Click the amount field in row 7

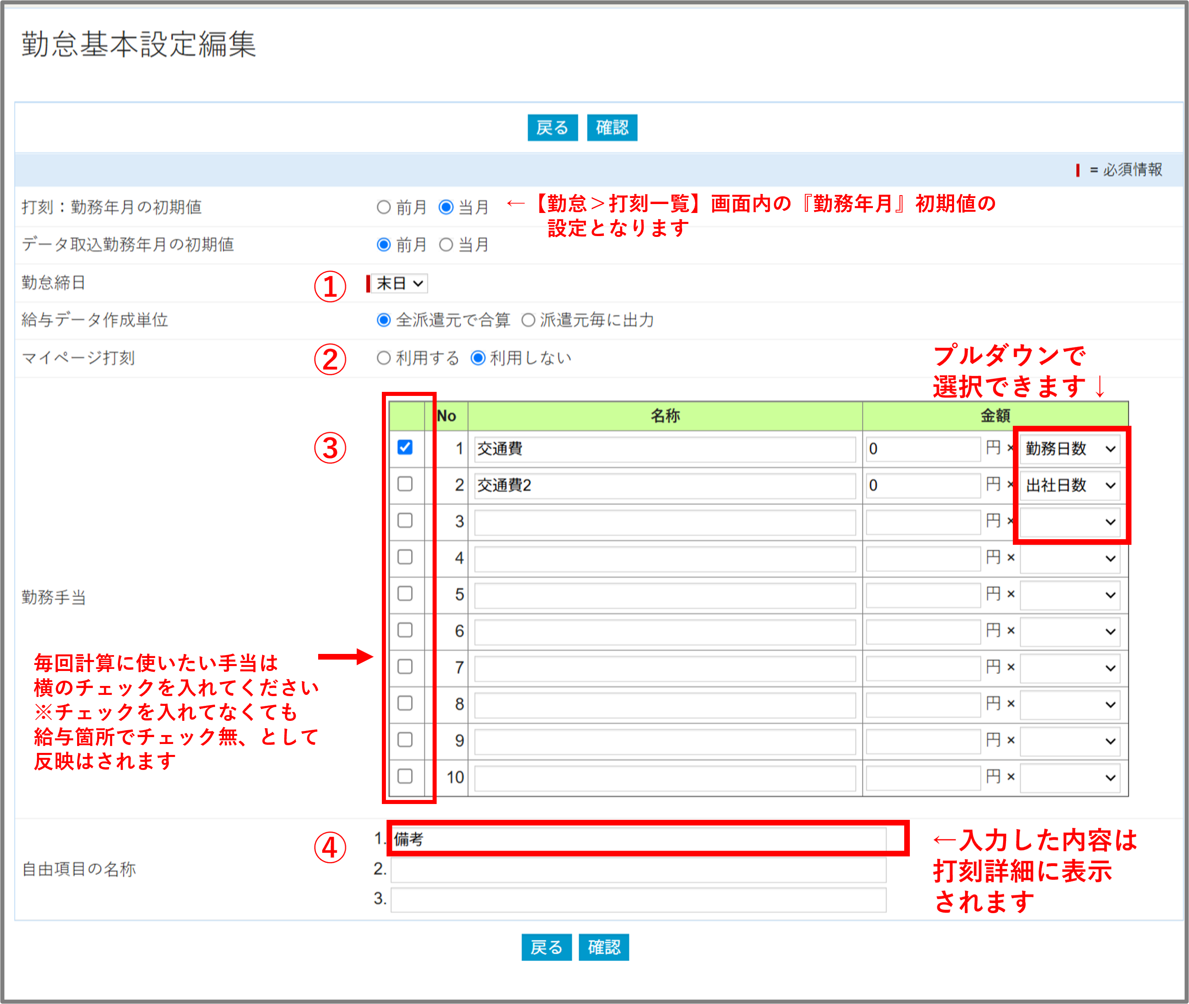point(923,668)
